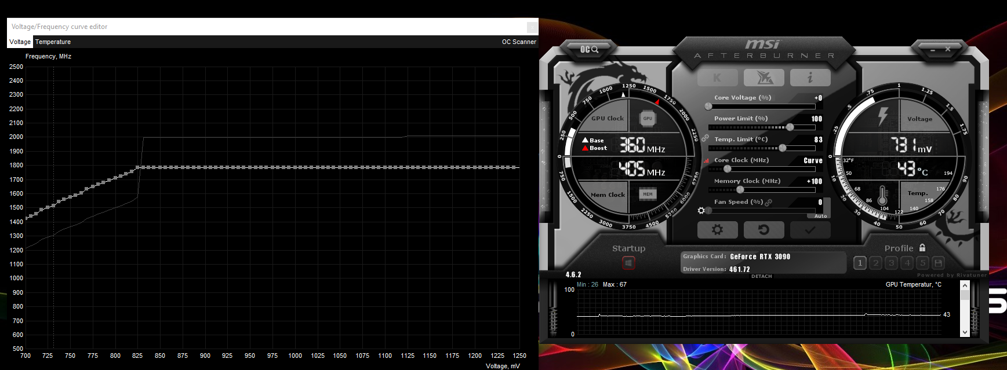Click the version number "4.6.2"
This screenshot has width=1007, height=370.
(573, 274)
